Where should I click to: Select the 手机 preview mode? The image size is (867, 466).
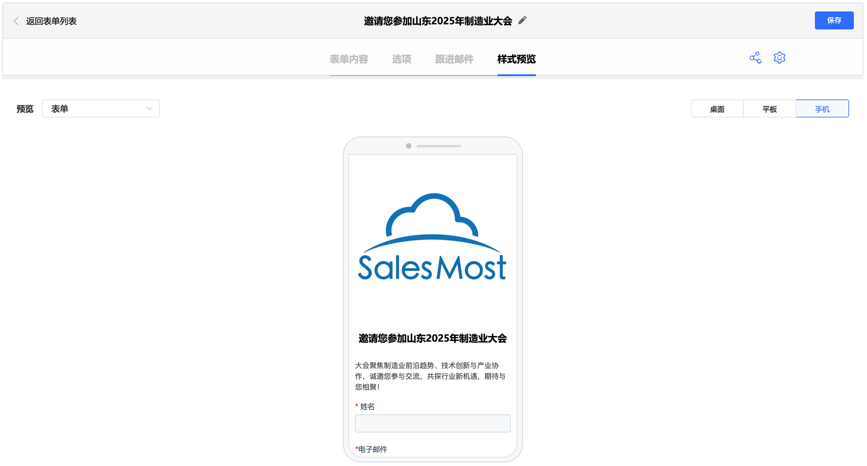click(822, 109)
